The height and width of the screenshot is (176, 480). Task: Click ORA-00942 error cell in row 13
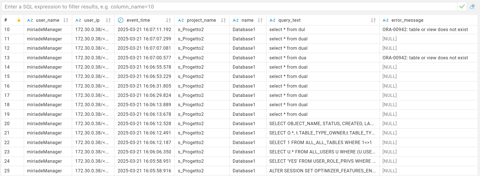[425, 58]
